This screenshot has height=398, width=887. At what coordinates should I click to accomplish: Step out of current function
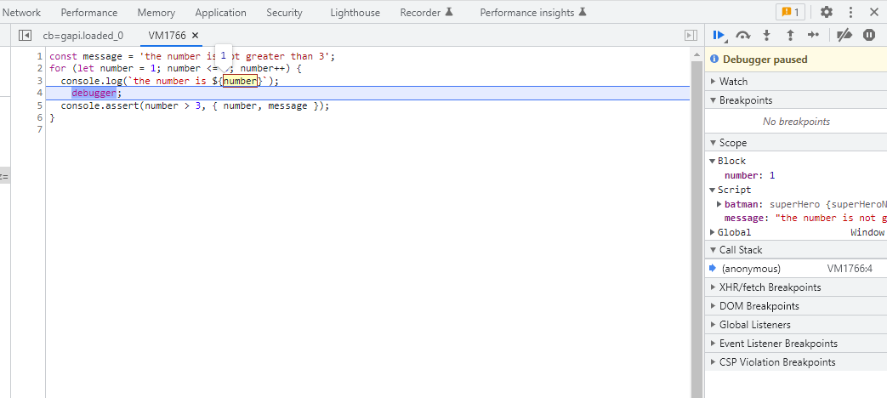click(789, 35)
